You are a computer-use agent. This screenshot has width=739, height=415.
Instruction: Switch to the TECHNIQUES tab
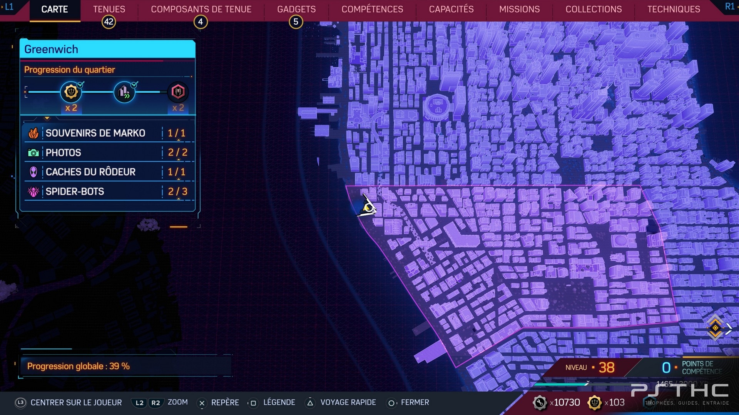[674, 9]
